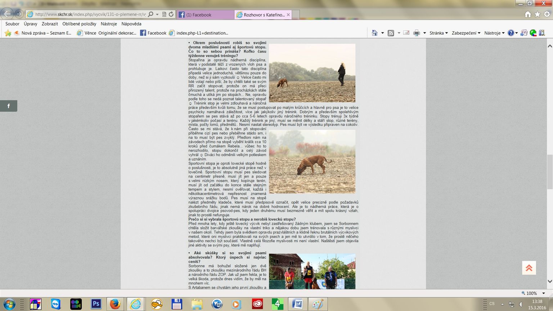This screenshot has height=311, width=553.
Task: Open the Stránka dropdown menu
Action: [x=439, y=33]
